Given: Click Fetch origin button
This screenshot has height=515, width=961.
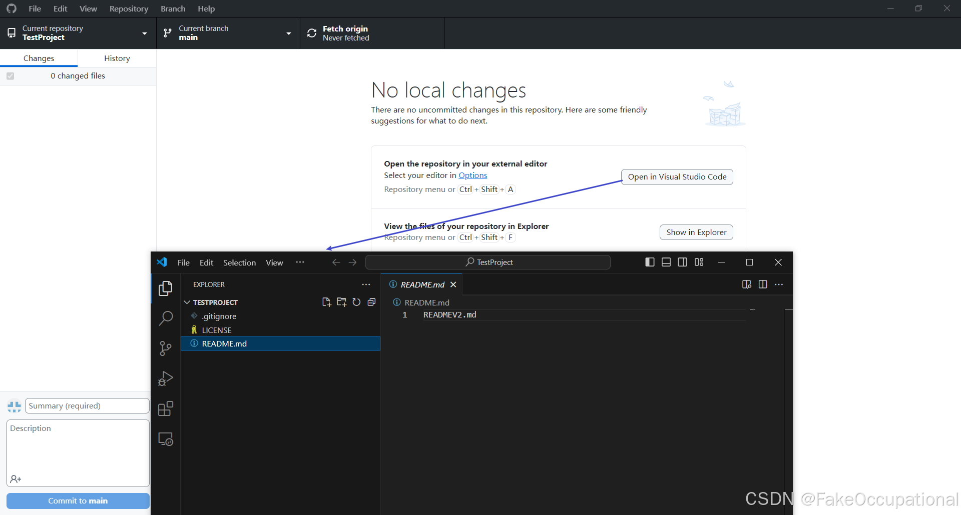Looking at the screenshot, I should (x=372, y=33).
